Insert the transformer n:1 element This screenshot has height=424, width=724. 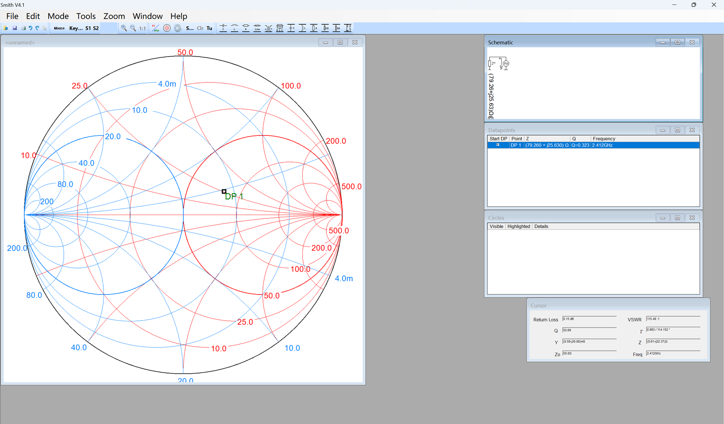click(269, 28)
